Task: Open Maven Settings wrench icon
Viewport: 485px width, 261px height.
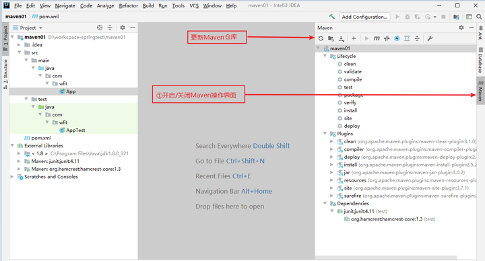Action: click(430, 38)
